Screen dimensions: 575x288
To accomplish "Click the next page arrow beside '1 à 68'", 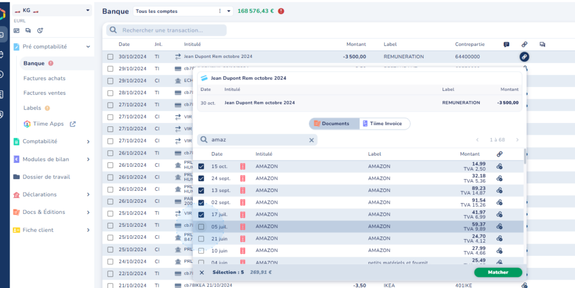I will [x=517, y=140].
